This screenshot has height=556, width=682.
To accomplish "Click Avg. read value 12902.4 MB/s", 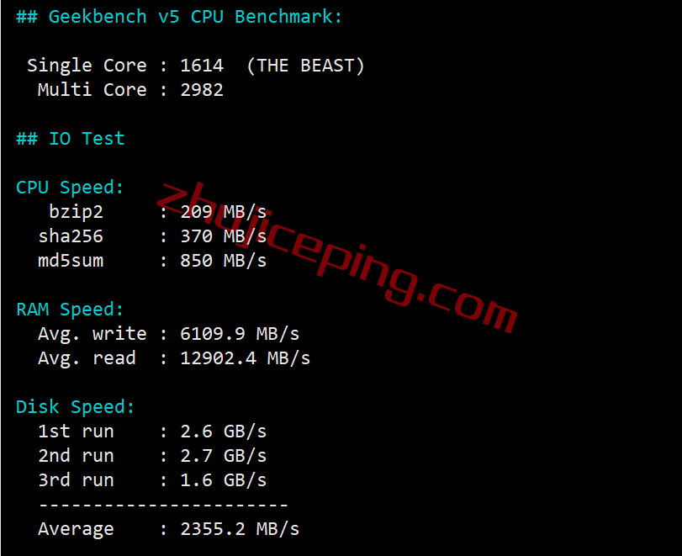I will pos(245,358).
